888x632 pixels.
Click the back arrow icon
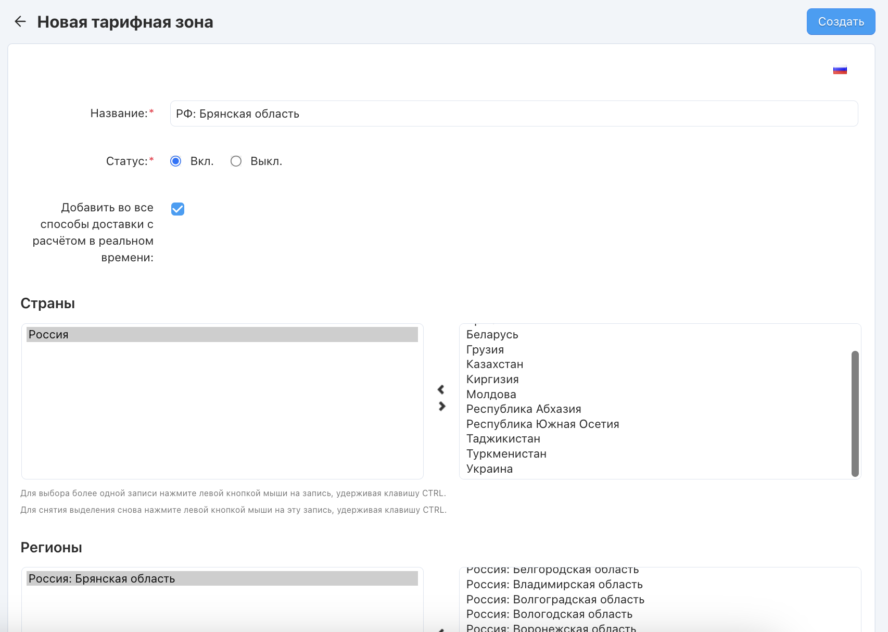(20, 22)
